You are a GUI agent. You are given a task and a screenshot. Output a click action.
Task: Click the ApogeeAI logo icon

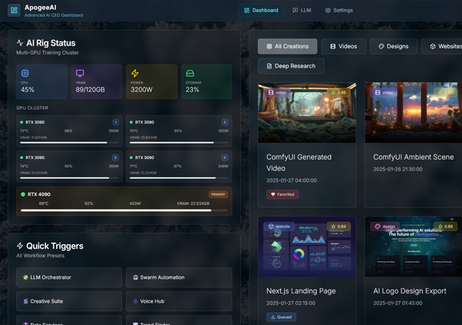click(14, 10)
